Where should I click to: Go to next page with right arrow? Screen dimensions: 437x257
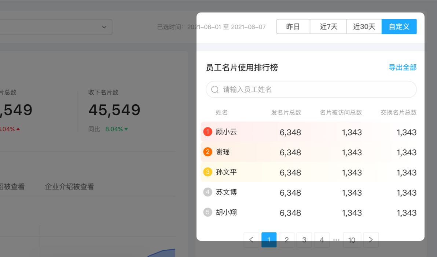point(371,240)
